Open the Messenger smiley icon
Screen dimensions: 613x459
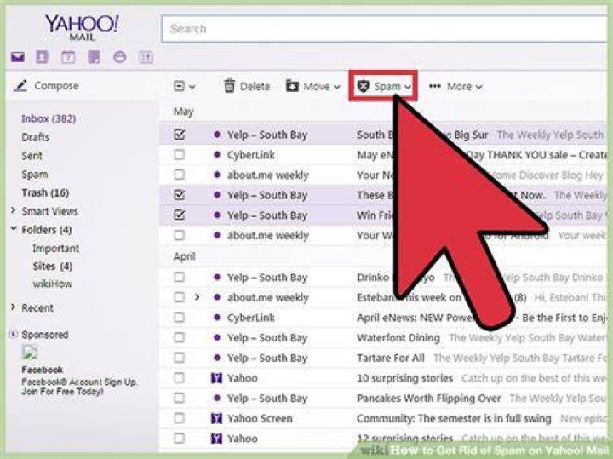click(120, 57)
